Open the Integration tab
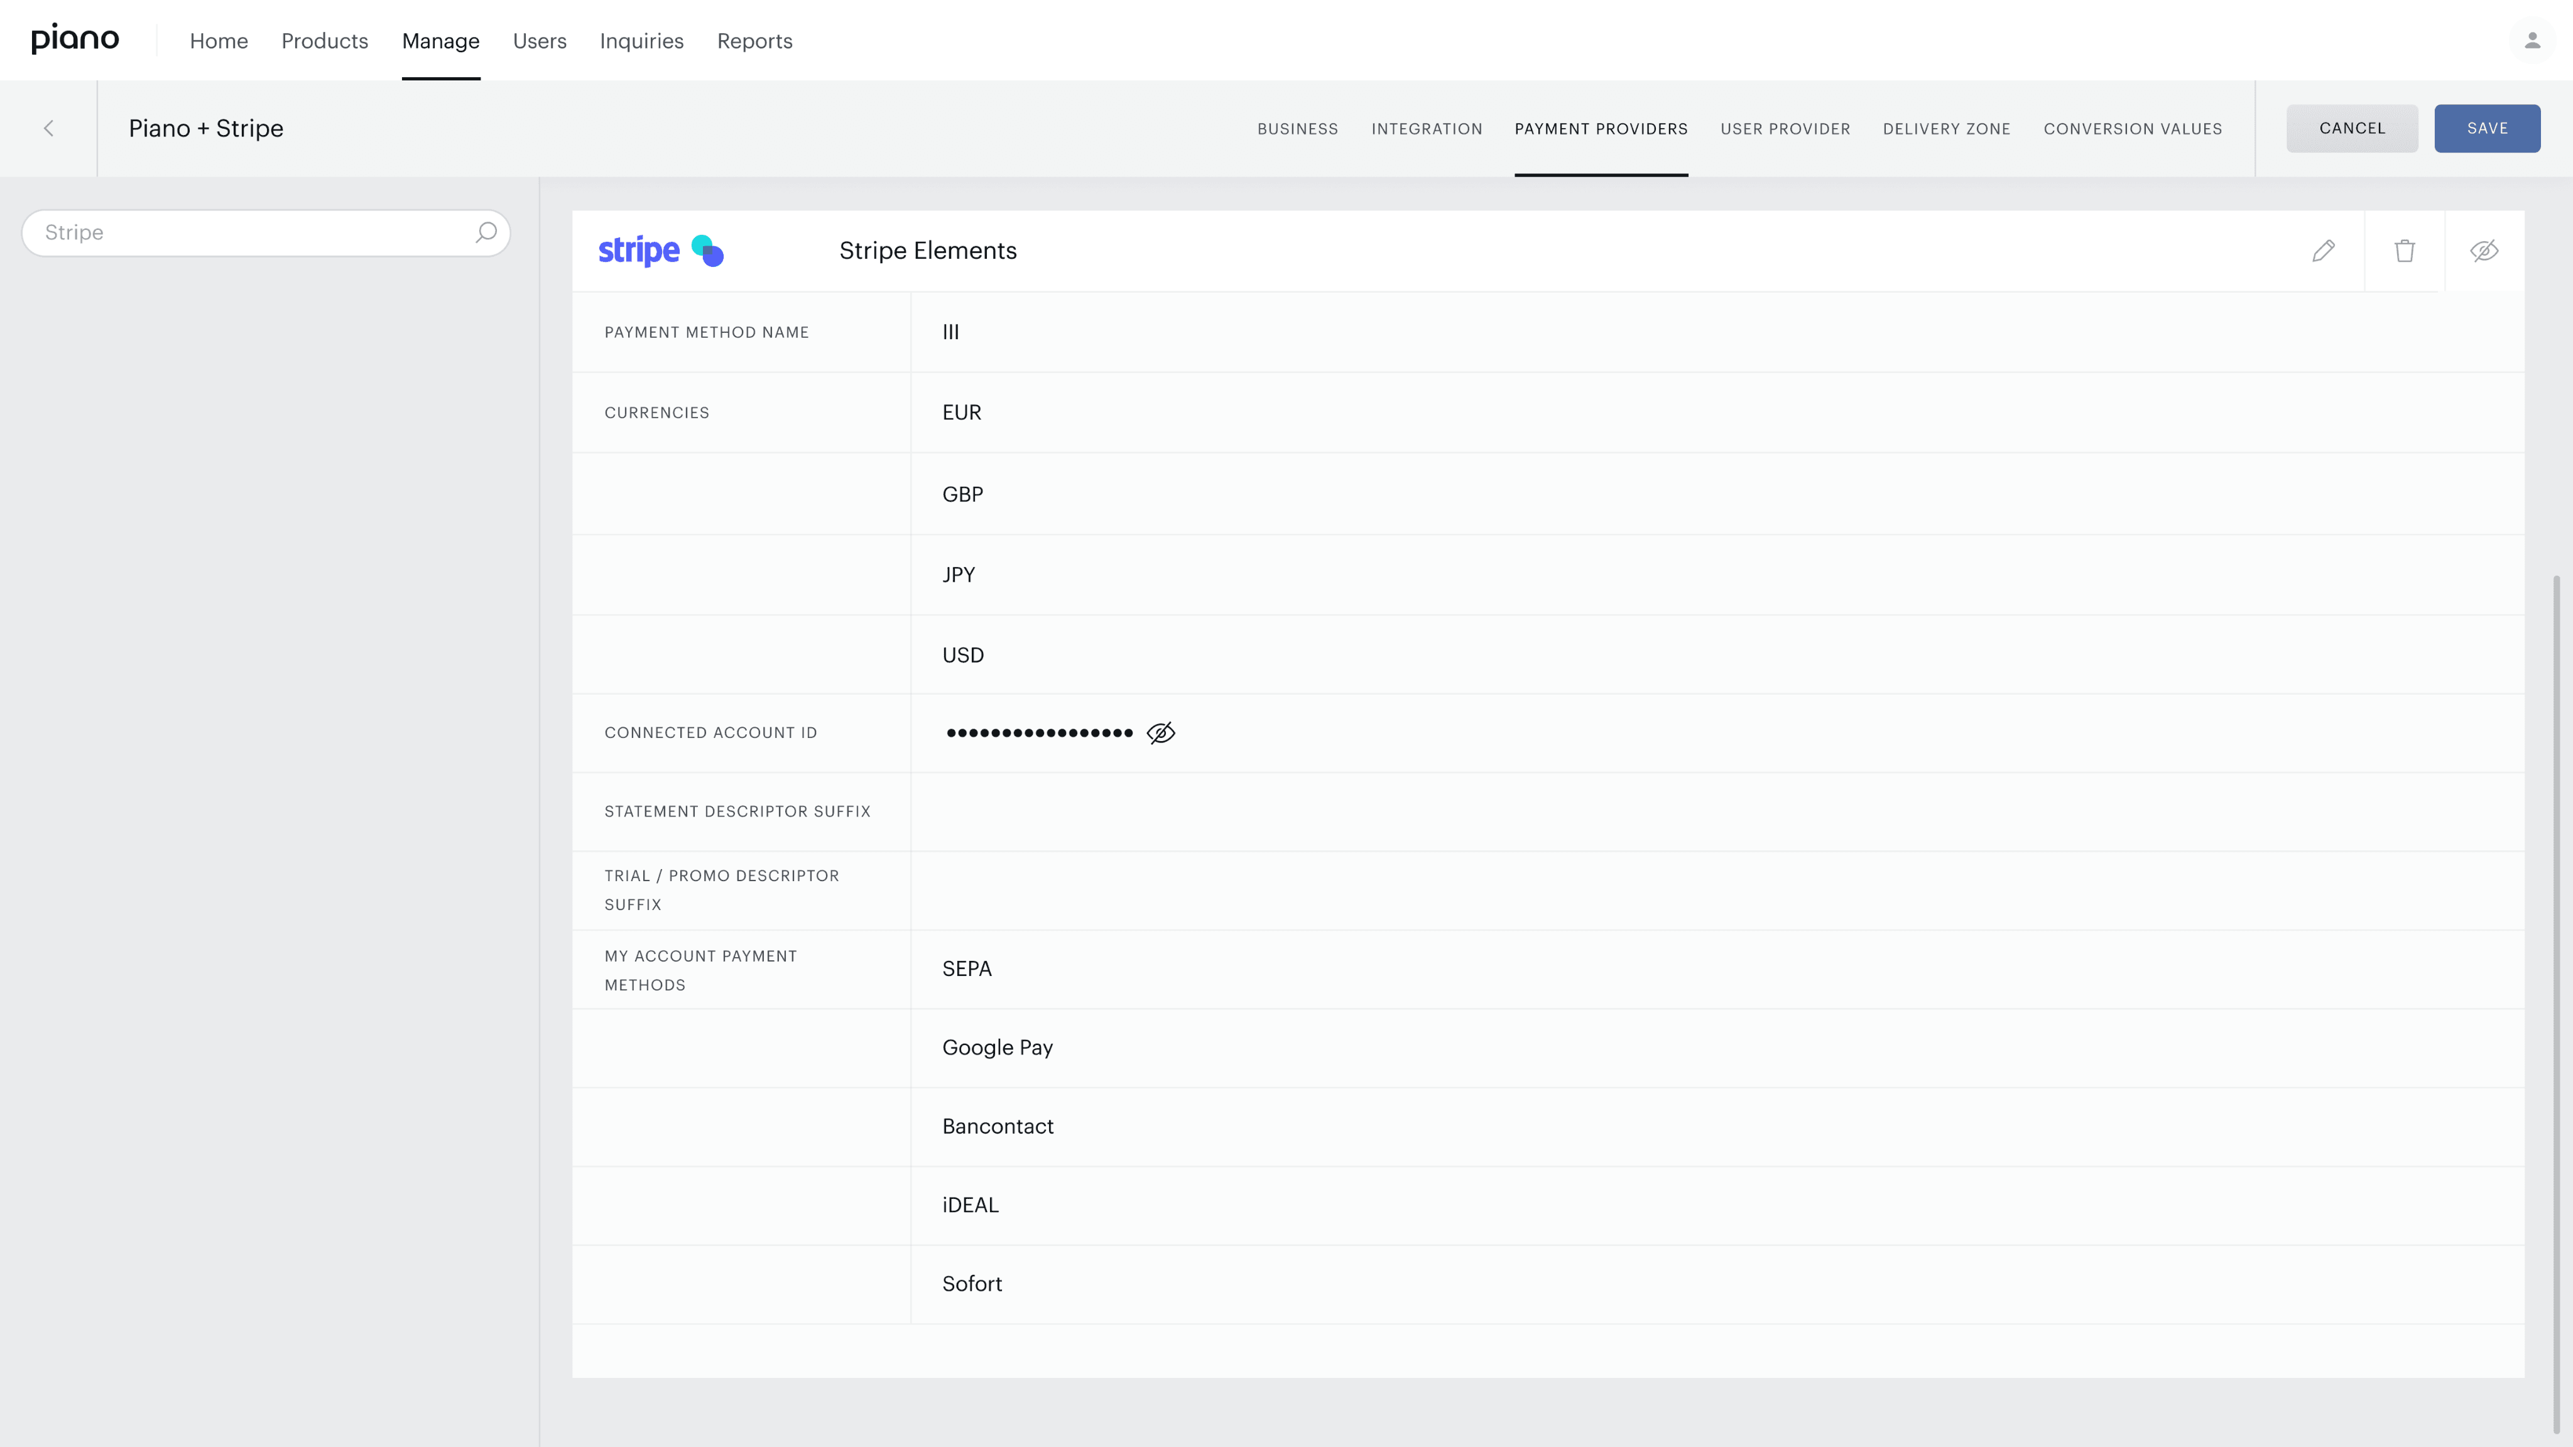 point(1427,129)
